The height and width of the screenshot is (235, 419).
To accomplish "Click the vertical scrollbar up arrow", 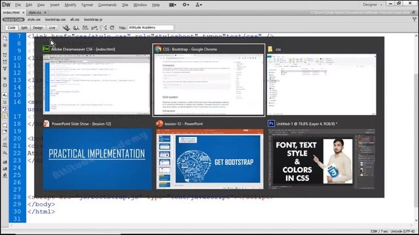I will 416,36.
